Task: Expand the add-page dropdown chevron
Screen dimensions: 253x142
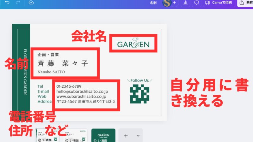Action: 138,136
